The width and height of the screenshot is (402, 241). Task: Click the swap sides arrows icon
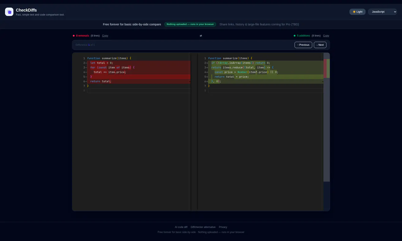click(201, 36)
